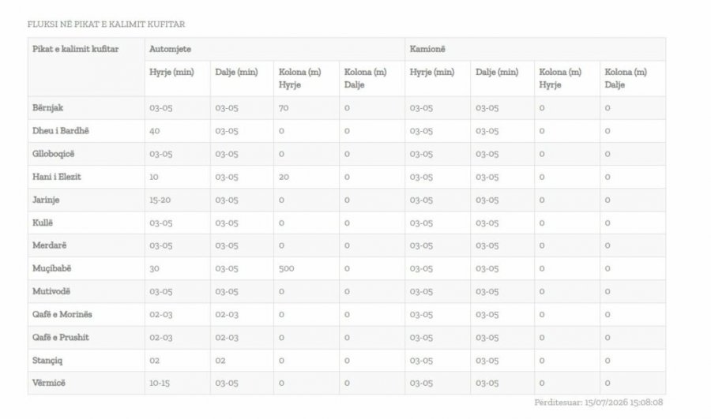
Task: Click the Bërnjak row label
Action: pyautogui.click(x=47, y=108)
